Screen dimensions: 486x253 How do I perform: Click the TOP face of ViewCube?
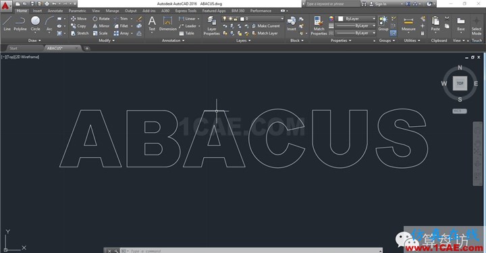460,83
